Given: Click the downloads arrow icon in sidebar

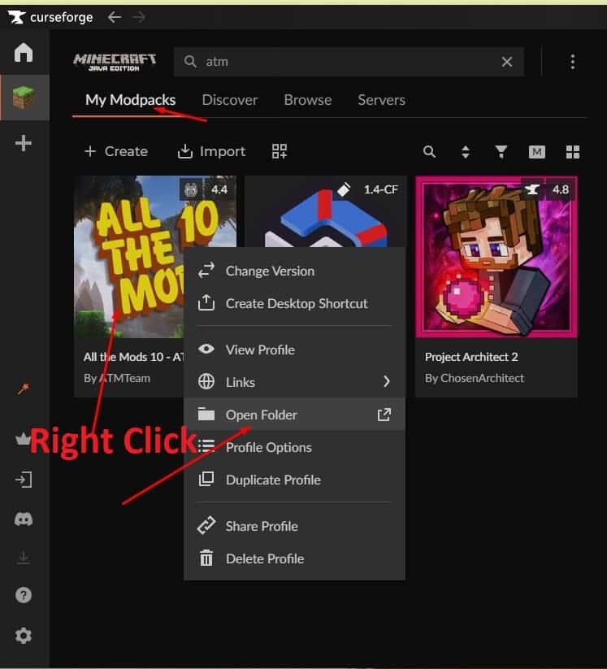Looking at the screenshot, I should point(24,557).
